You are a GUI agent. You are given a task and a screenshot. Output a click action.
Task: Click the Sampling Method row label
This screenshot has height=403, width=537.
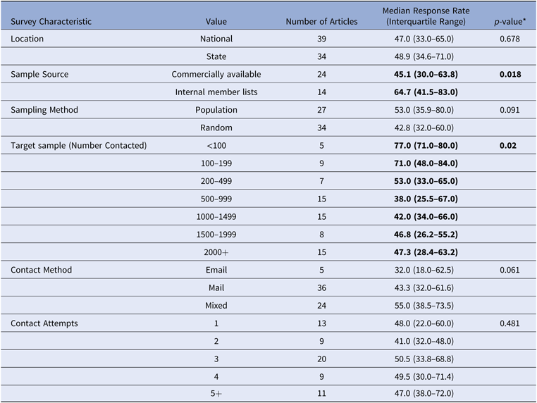44,110
